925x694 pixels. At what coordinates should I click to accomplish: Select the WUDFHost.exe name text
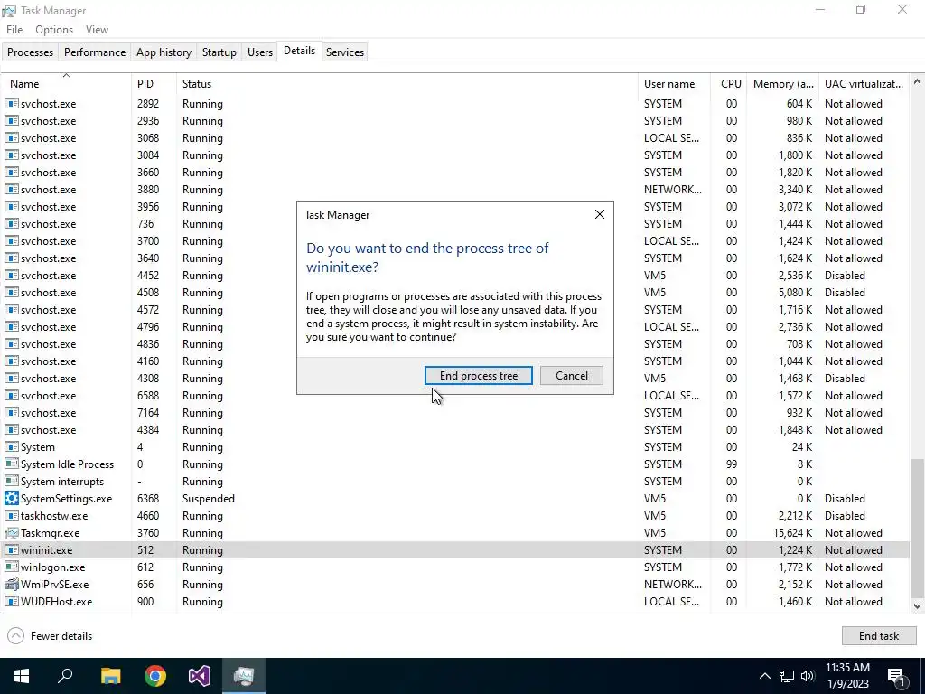point(56,601)
